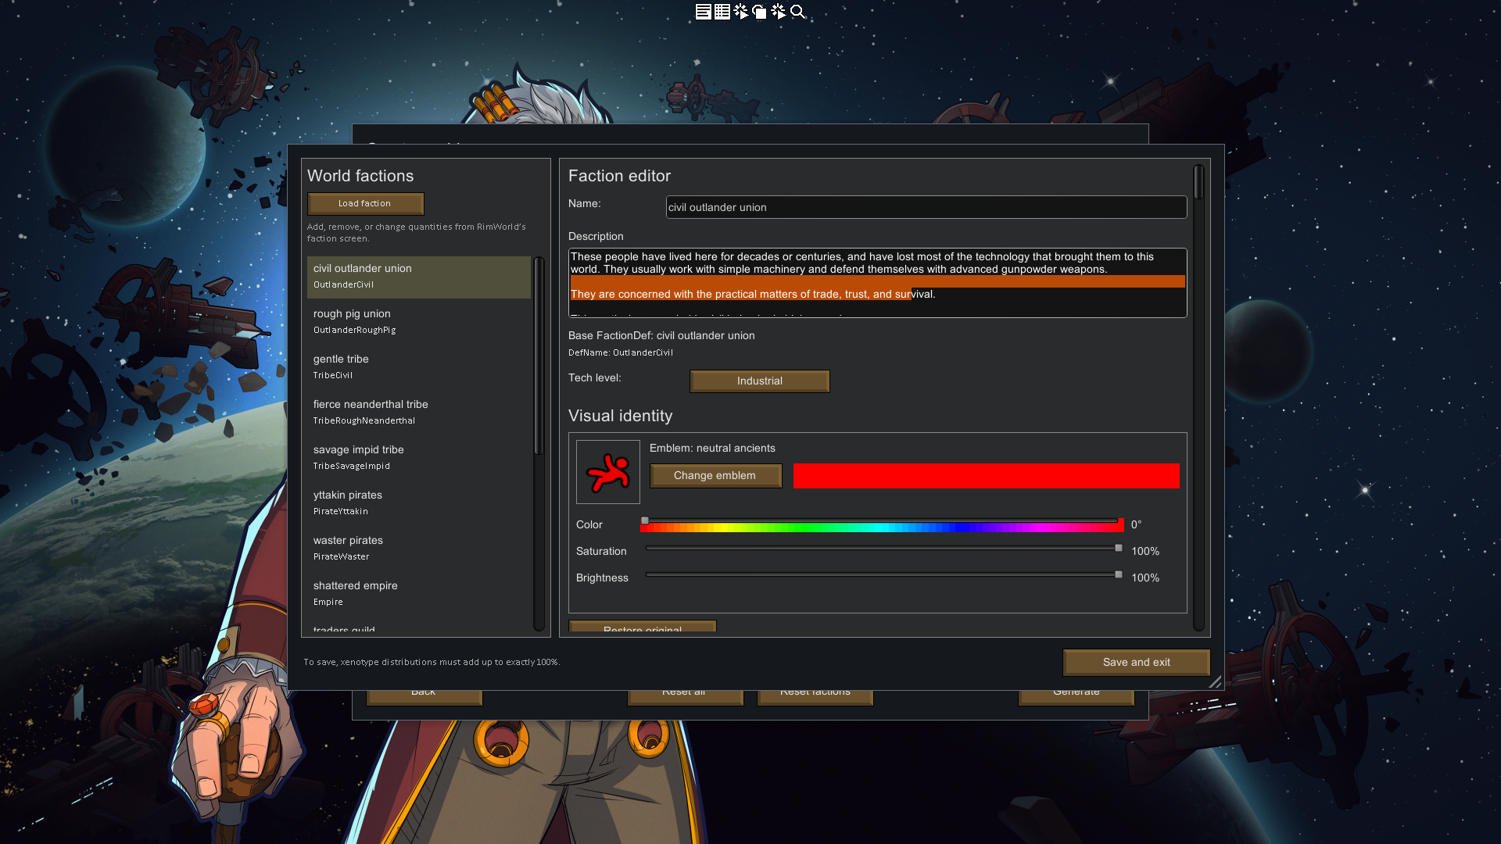Click the overlapping squares icon in dev toolbar
This screenshot has height=844, width=1501.
click(760, 12)
